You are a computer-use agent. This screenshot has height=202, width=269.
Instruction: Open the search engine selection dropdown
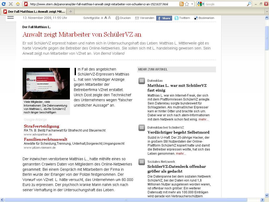(x=203, y=4)
